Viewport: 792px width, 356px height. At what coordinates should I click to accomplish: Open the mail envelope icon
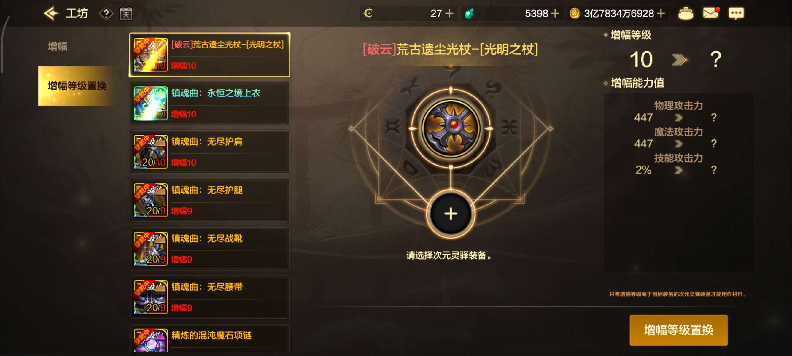711,13
